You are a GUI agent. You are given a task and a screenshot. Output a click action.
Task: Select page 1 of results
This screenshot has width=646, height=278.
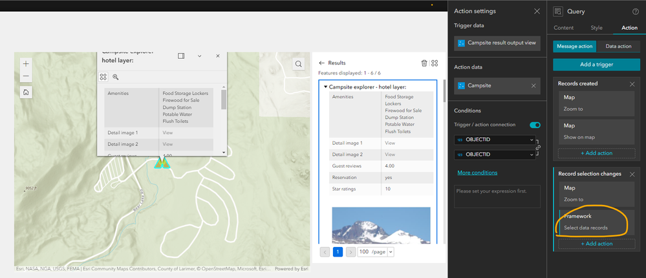click(338, 252)
